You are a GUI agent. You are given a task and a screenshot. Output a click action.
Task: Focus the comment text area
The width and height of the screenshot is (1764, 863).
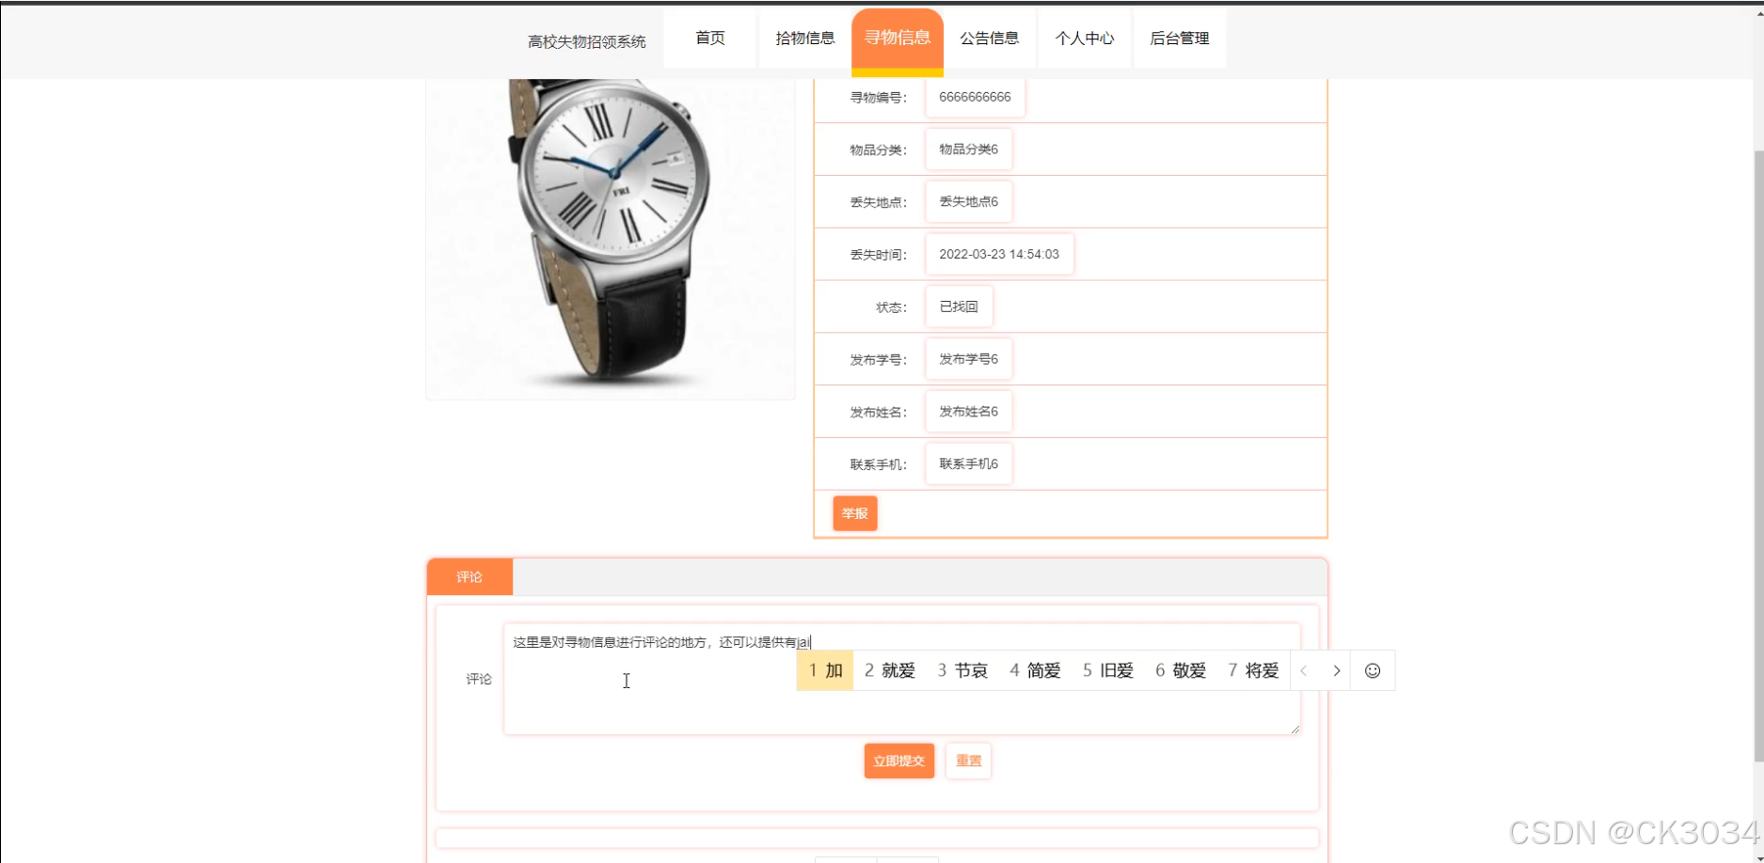click(901, 679)
